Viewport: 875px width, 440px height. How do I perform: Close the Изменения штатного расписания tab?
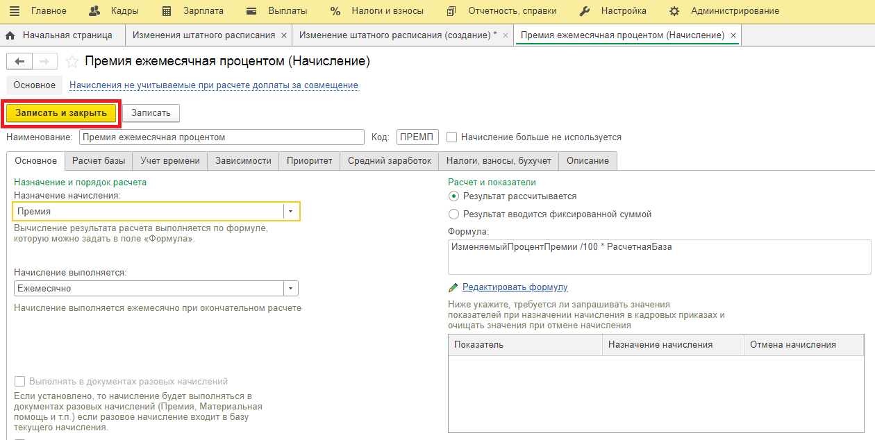(283, 35)
